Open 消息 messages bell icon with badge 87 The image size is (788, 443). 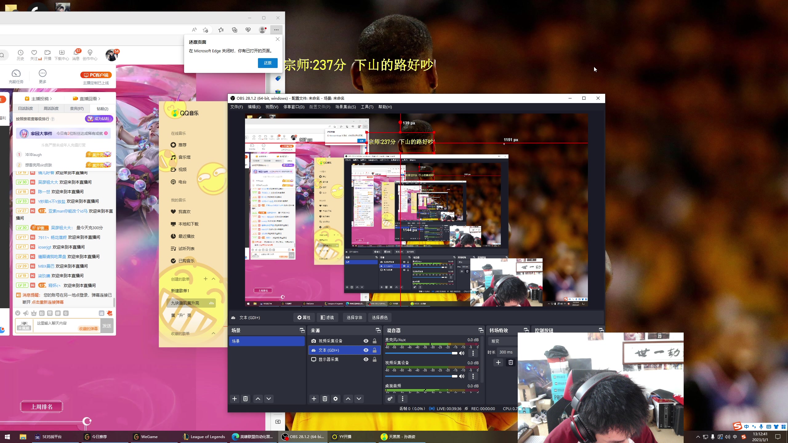pyautogui.click(x=76, y=55)
